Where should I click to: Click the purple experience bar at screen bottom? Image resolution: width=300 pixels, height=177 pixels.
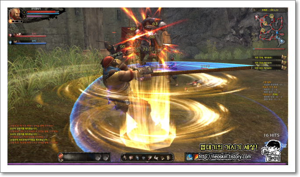(148, 164)
